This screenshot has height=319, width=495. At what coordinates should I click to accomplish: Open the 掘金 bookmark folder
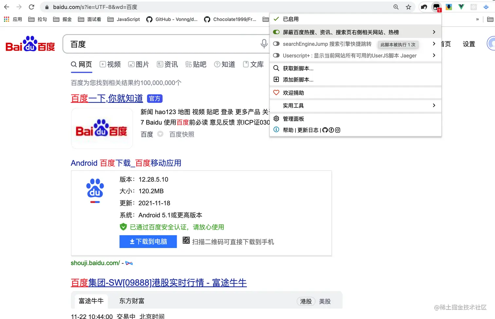[63, 19]
